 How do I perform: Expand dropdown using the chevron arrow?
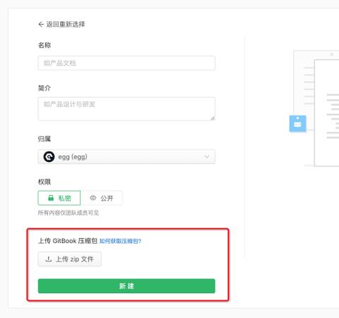click(206, 157)
